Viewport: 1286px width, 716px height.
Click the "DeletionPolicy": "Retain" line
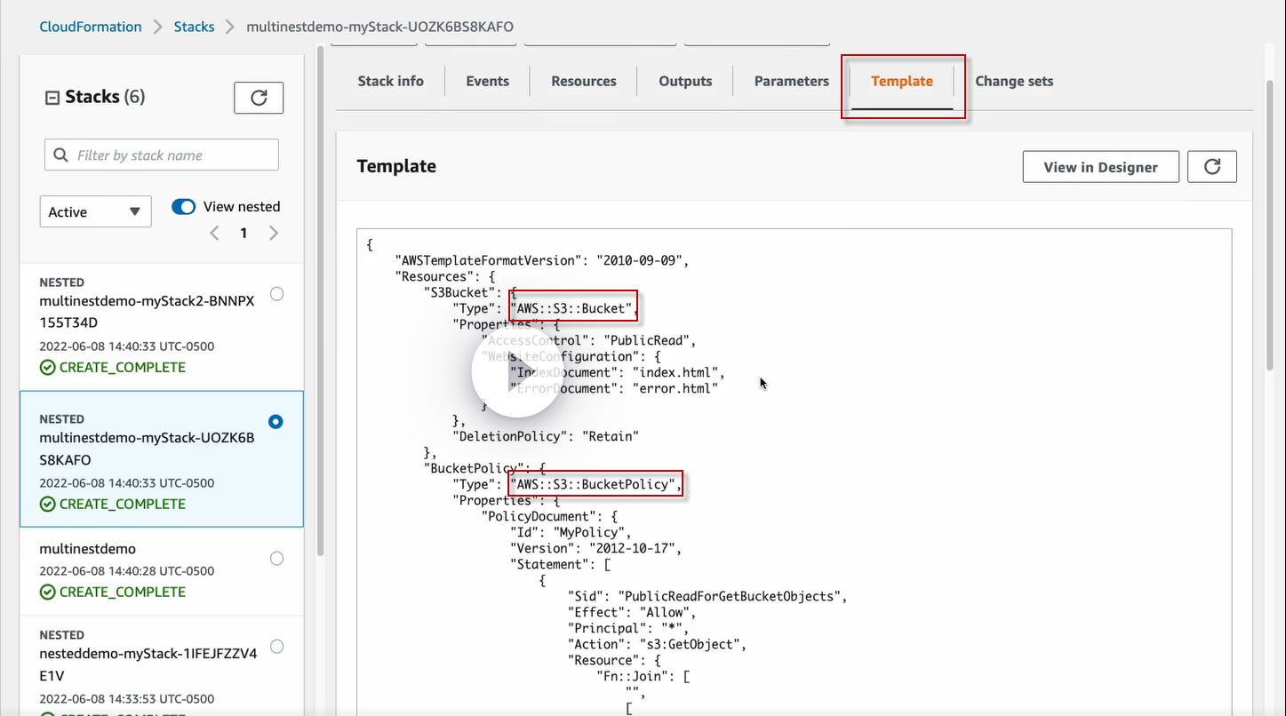point(547,436)
